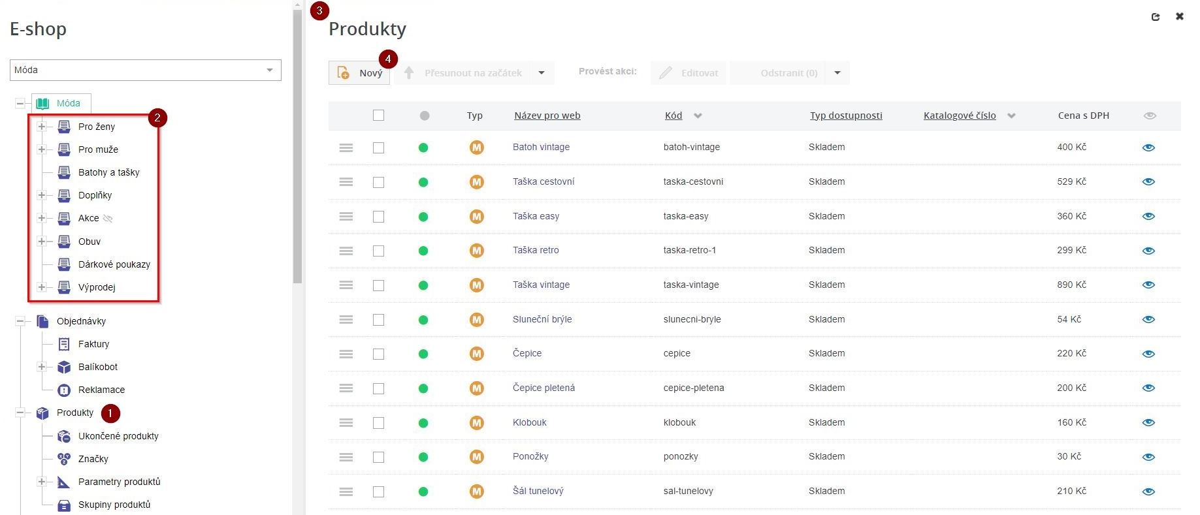The height and width of the screenshot is (515, 1200).
Task: Click the Balíkobot package icon
Action: click(x=64, y=367)
